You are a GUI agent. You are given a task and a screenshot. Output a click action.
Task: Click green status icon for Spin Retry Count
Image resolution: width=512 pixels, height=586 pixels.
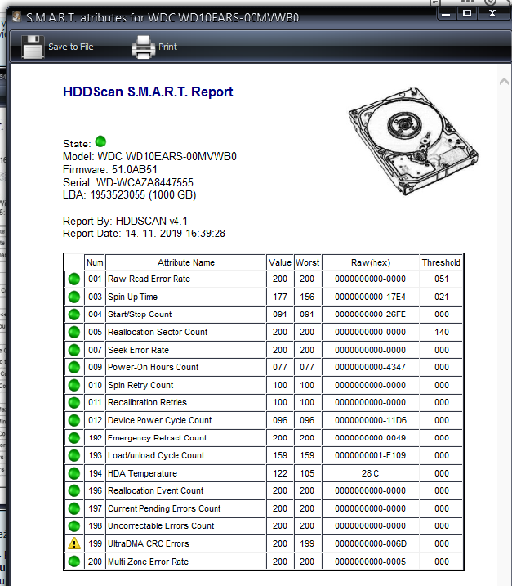[x=74, y=385]
